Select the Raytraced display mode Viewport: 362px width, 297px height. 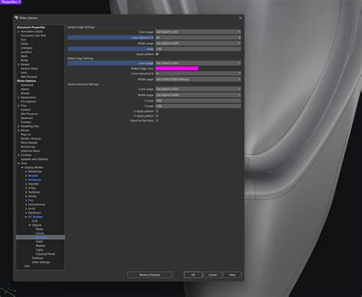click(x=34, y=212)
